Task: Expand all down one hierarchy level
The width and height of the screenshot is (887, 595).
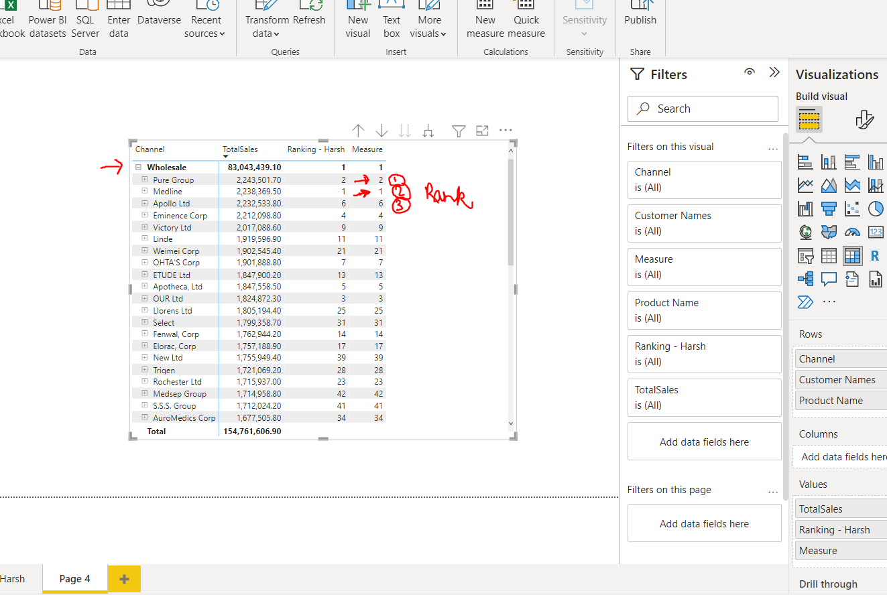Action: click(428, 131)
